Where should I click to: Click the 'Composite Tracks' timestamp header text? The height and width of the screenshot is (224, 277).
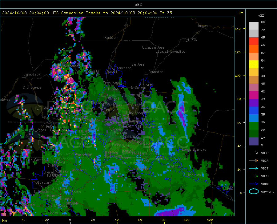(87, 13)
